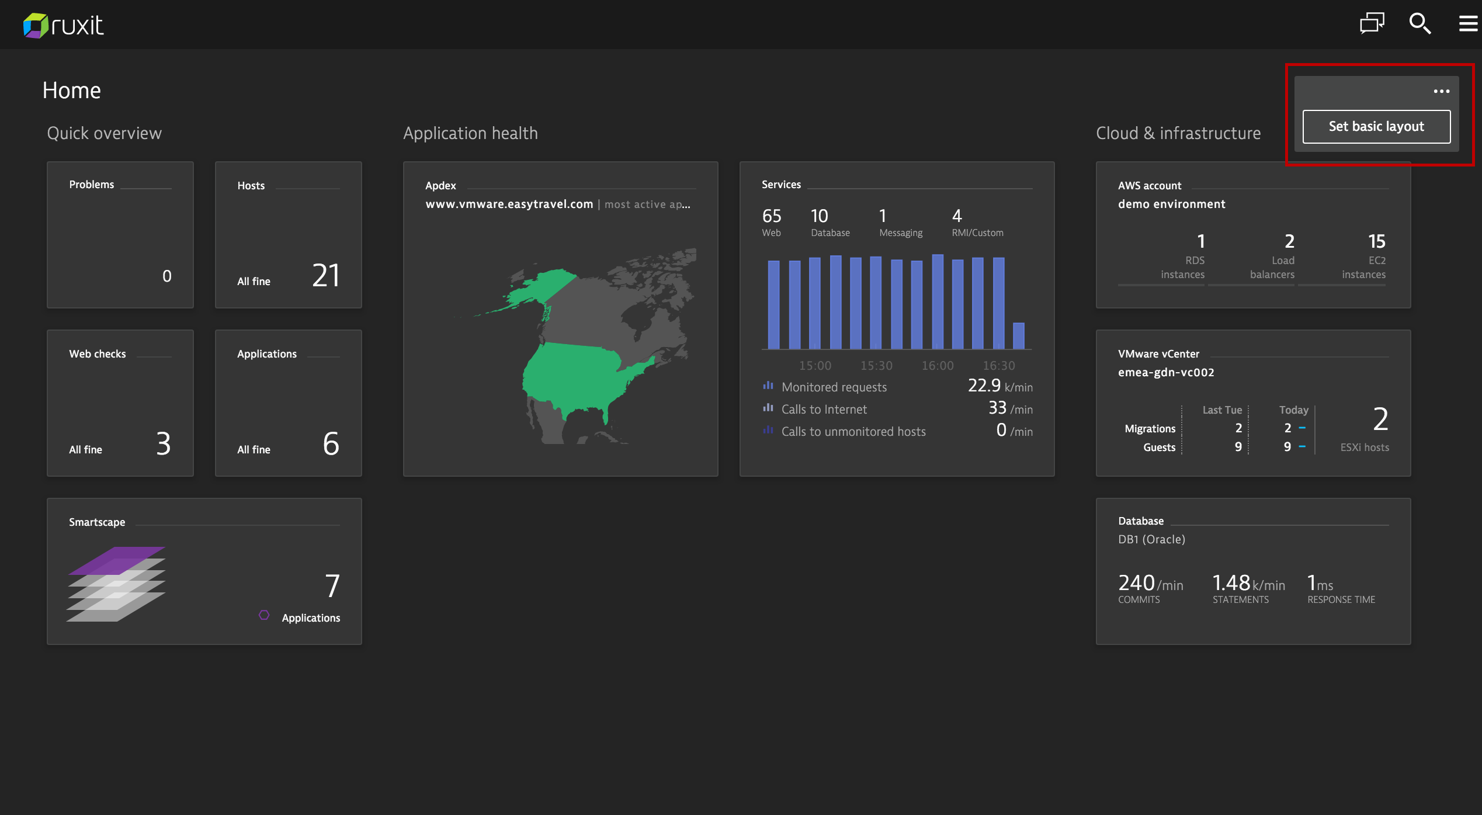The height and width of the screenshot is (815, 1482).
Task: Click the Calls to unmonitored hosts icon
Action: (x=768, y=430)
